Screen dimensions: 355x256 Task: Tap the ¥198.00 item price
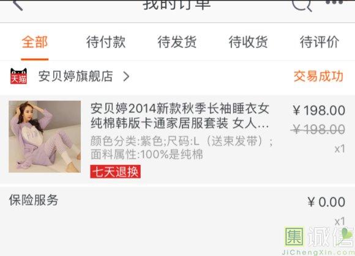click(x=319, y=111)
